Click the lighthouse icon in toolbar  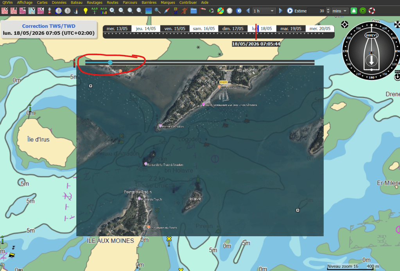click(x=50, y=11)
